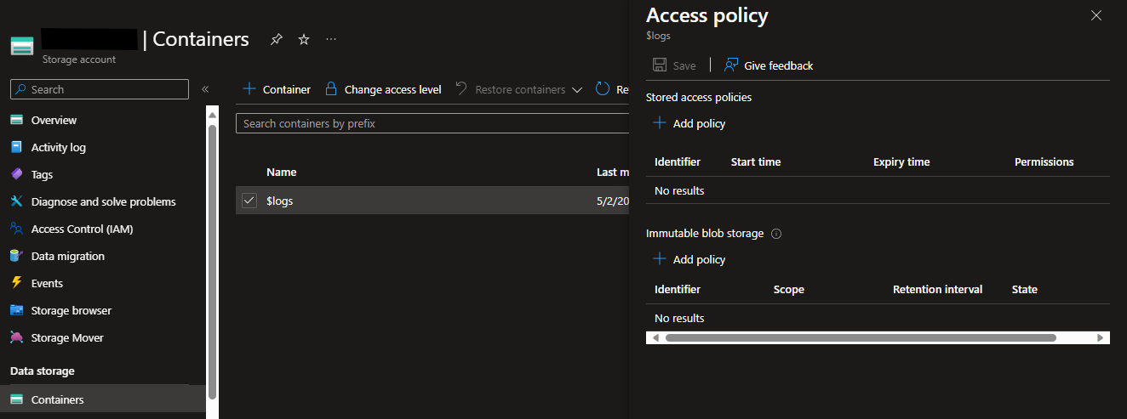
Task: Click Change access level
Action: click(383, 89)
